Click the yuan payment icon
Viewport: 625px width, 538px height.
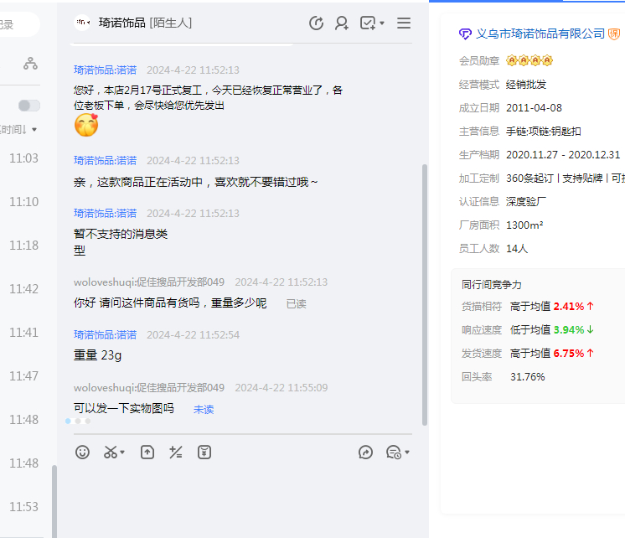pos(204,453)
